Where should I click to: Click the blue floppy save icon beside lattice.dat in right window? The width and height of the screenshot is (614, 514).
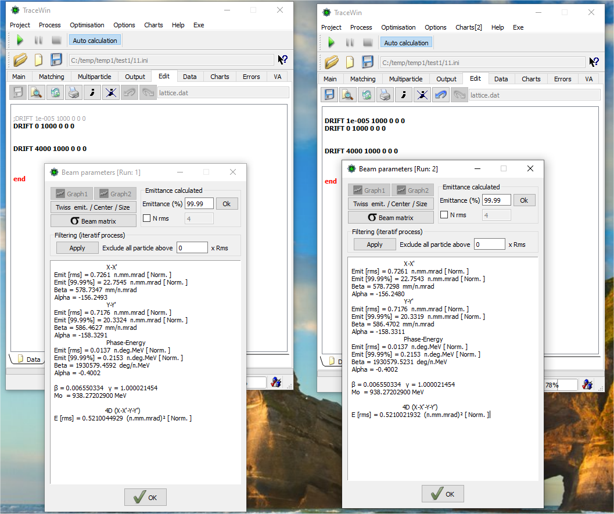(329, 95)
